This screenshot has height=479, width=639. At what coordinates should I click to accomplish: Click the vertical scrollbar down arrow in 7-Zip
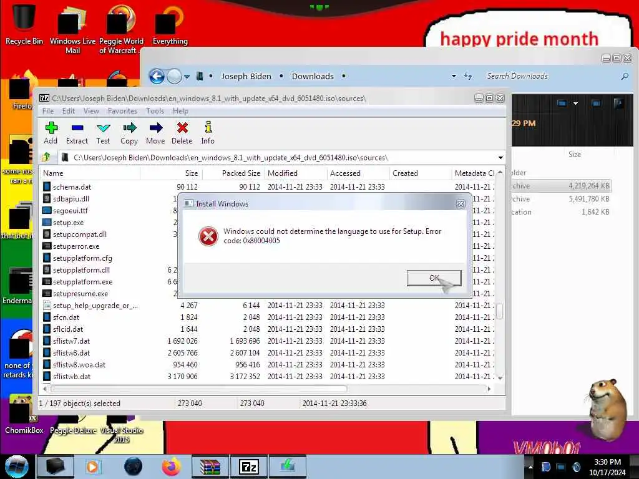[x=500, y=378]
